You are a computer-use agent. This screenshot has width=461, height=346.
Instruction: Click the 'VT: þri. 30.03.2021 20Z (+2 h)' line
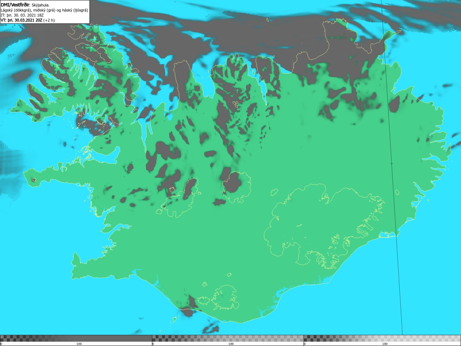coord(28,20)
